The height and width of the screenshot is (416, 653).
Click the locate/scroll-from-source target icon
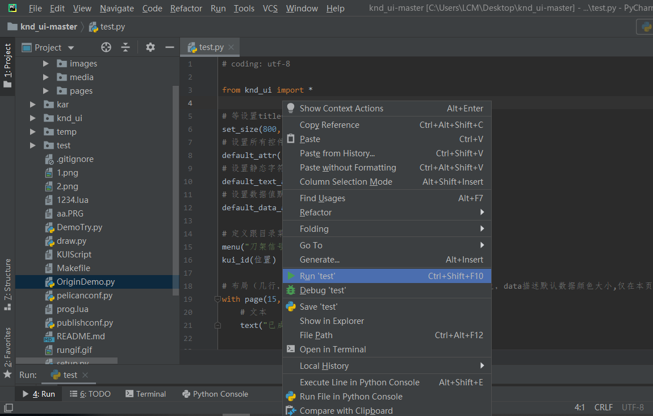(106, 47)
